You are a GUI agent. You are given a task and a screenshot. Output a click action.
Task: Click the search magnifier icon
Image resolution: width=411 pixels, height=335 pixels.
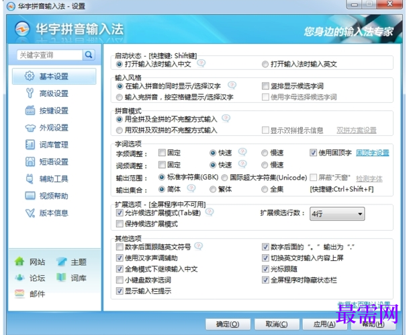(x=89, y=55)
